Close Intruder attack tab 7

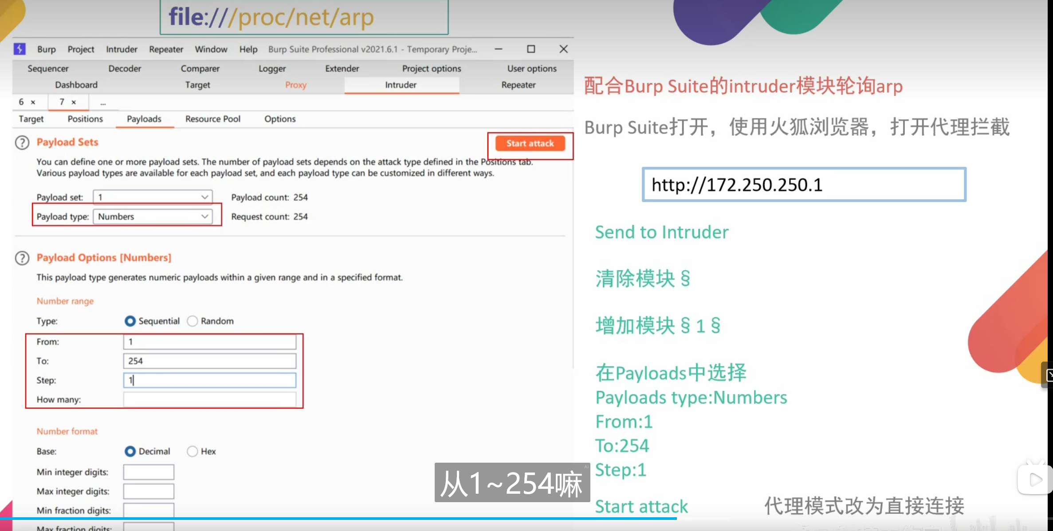tap(74, 102)
